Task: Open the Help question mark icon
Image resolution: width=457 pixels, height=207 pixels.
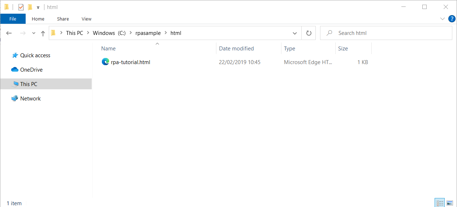Action: tap(452, 19)
